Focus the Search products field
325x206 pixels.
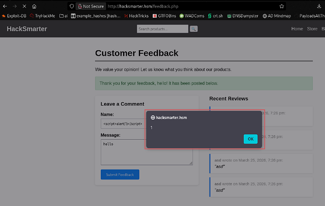click(162, 29)
